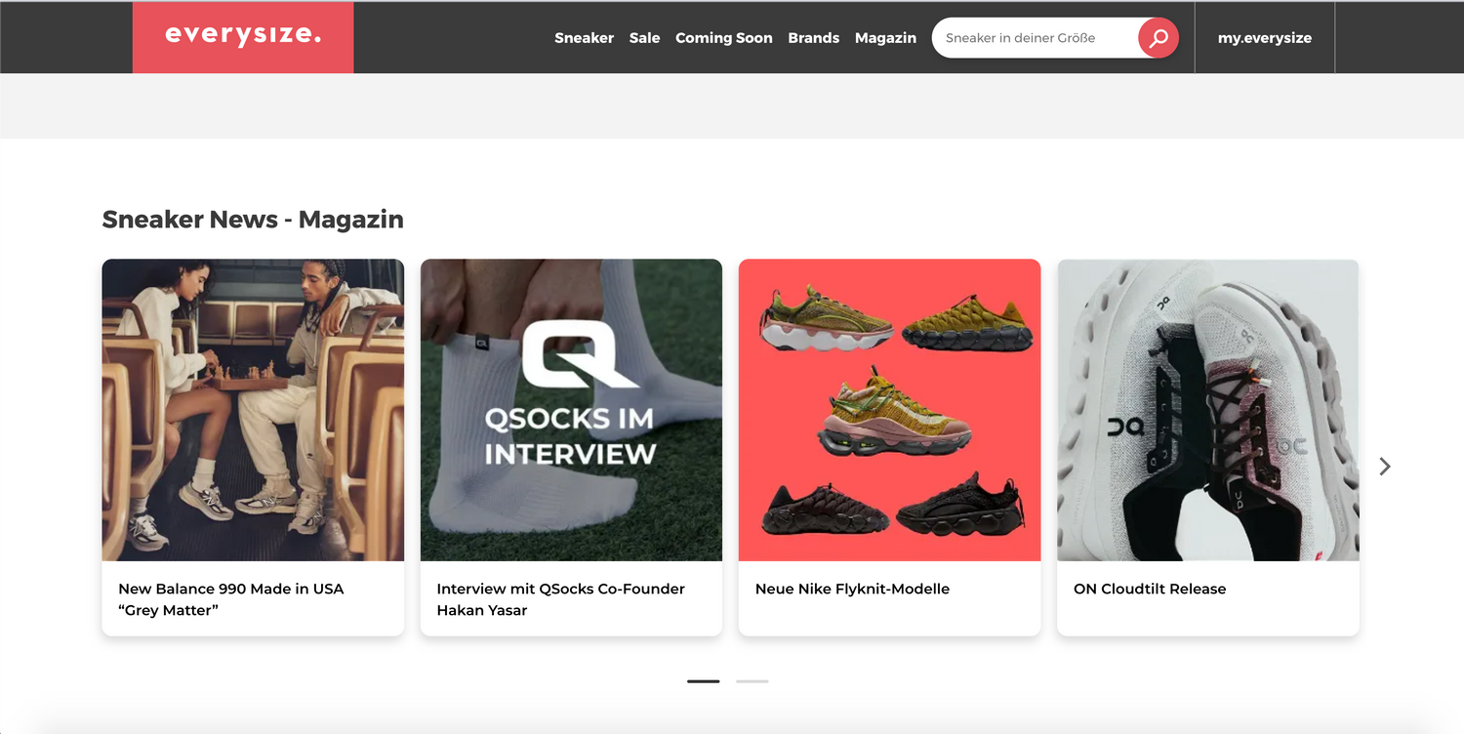Click the QSocks Im Interview image

tap(571, 410)
